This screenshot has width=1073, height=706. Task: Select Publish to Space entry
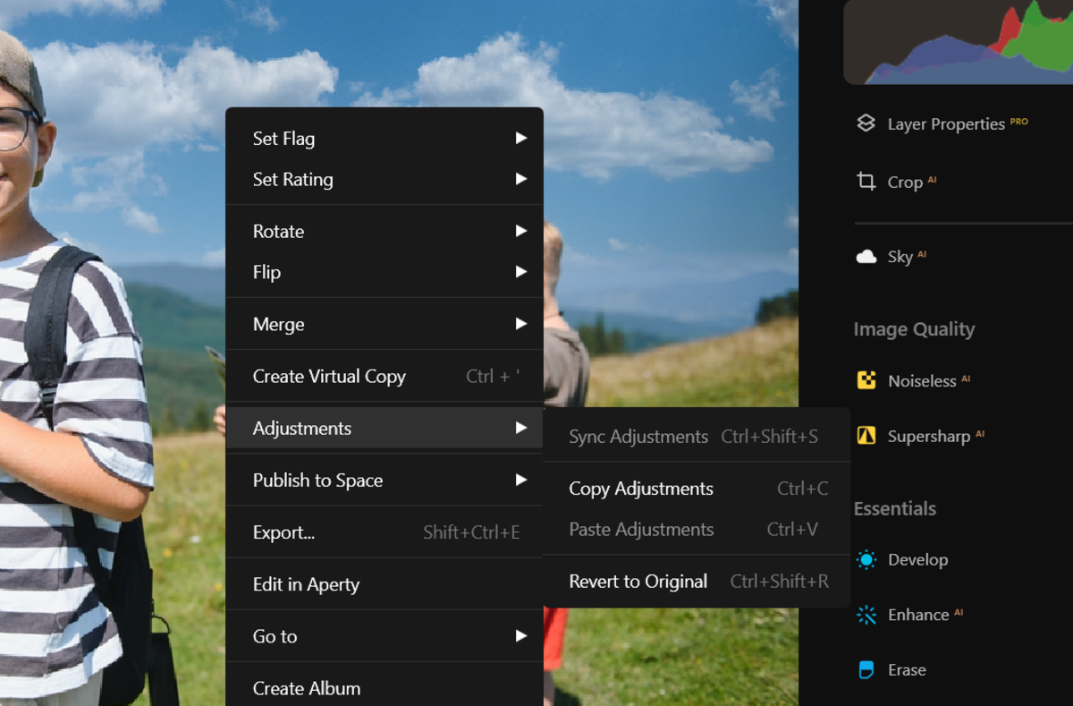pos(384,481)
